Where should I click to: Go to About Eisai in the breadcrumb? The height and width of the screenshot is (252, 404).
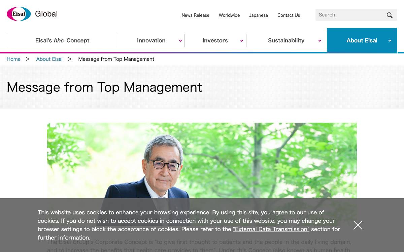click(x=49, y=59)
